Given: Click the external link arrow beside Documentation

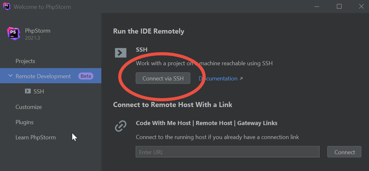Looking at the screenshot, I should coord(241,79).
